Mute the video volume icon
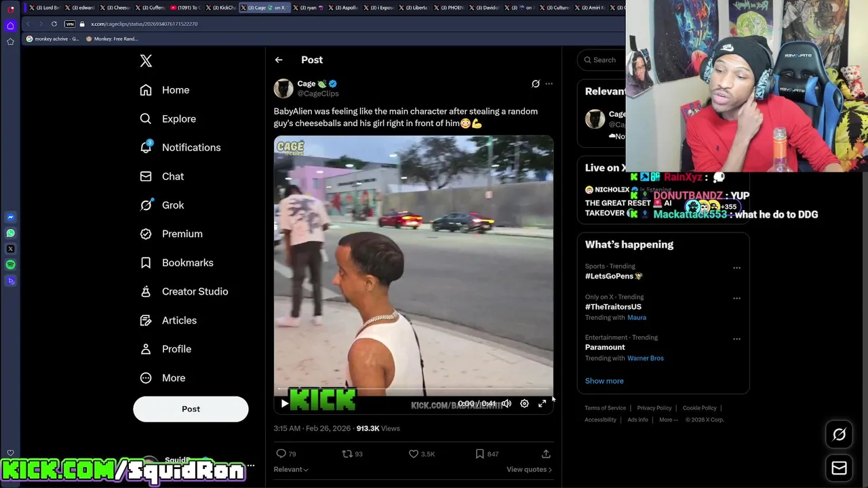 507,403
